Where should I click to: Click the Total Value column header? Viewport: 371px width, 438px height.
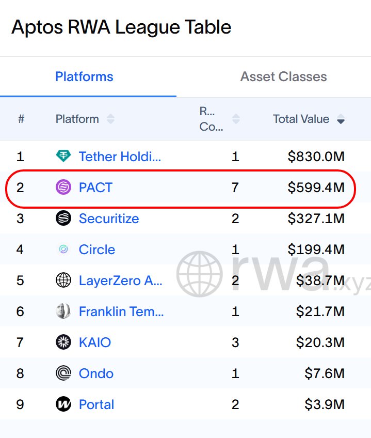click(x=301, y=119)
